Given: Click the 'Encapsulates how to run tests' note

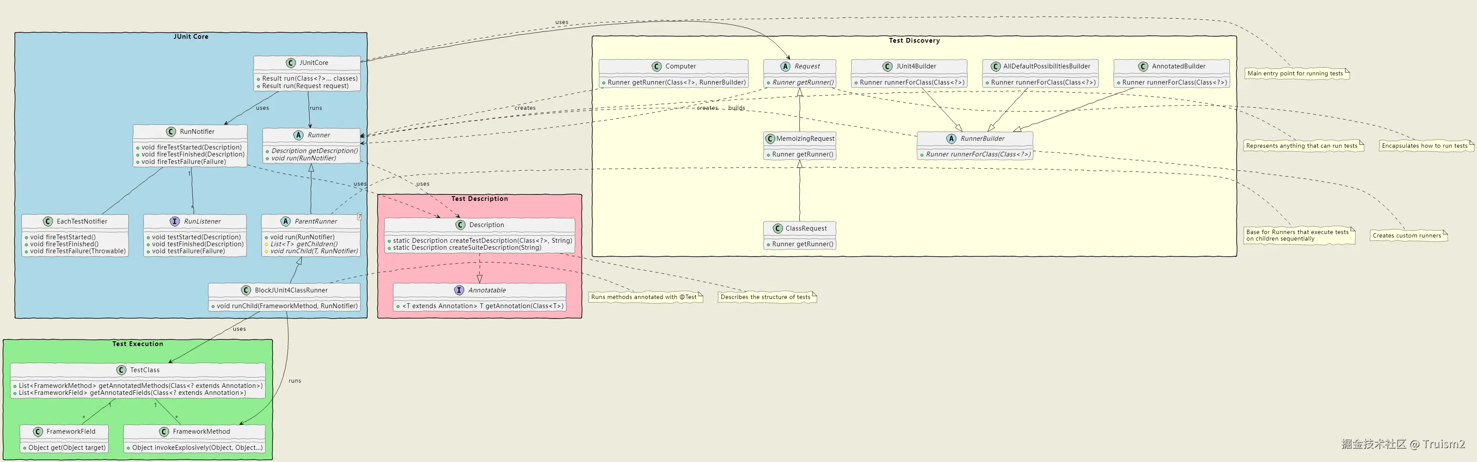Looking at the screenshot, I should pos(1426,146).
